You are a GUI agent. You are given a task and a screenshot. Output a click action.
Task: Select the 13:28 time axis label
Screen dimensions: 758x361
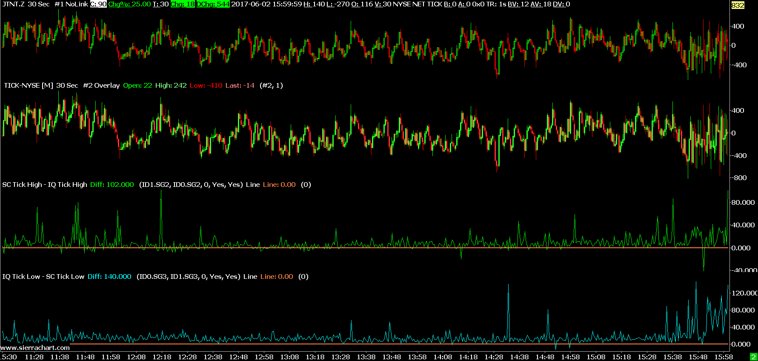tap(340, 357)
